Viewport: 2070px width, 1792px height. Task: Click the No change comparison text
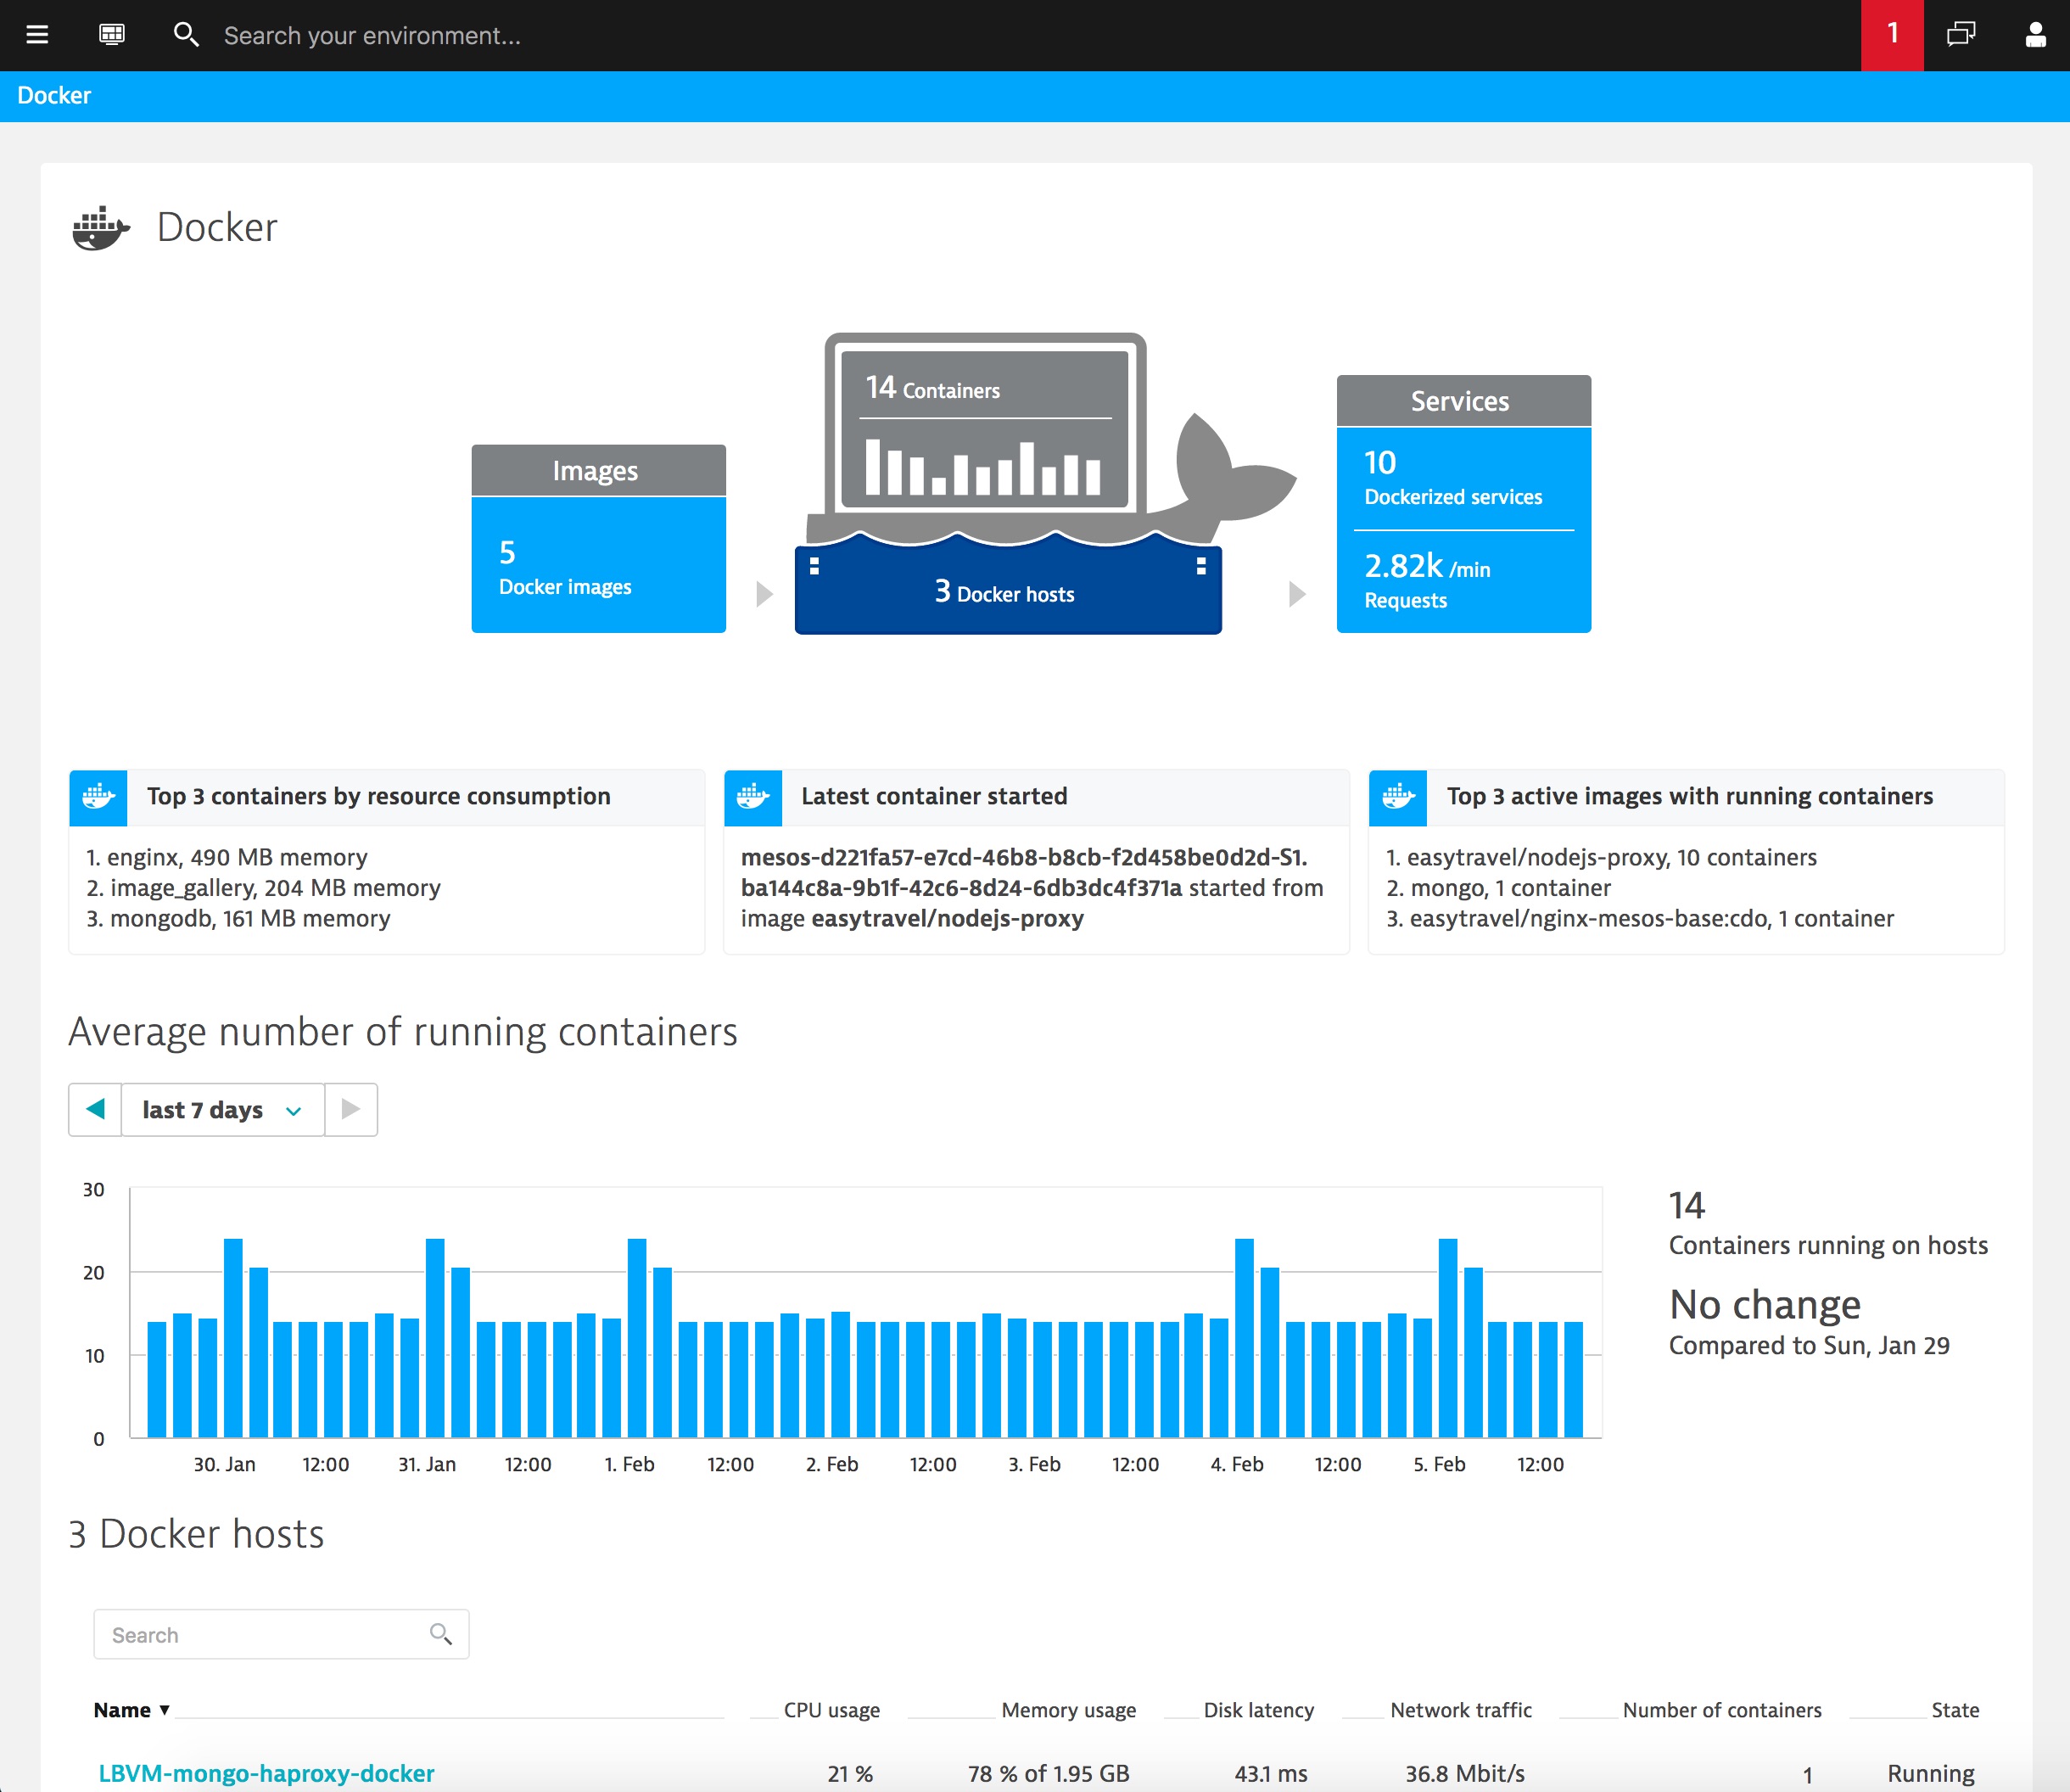pyautogui.click(x=1765, y=1305)
